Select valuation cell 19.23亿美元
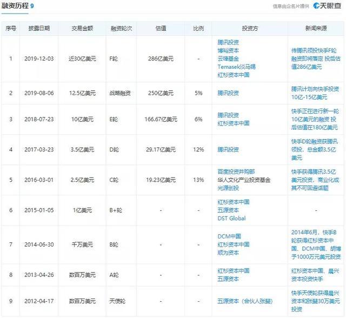Image resolution: width=346 pixels, height=318 pixels. click(161, 180)
